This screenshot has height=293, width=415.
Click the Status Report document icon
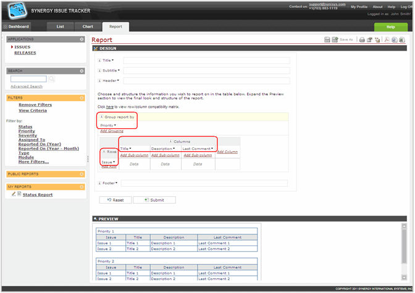[19, 194]
